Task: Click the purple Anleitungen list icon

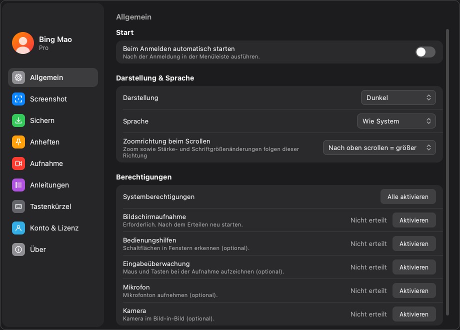Action: coord(18,185)
